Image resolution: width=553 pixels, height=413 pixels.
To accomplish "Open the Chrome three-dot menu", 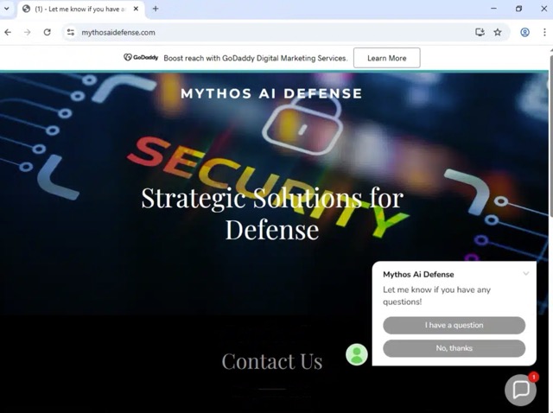I will pos(544,33).
